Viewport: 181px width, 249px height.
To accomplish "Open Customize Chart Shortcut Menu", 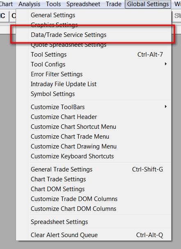I will pos(94,127).
